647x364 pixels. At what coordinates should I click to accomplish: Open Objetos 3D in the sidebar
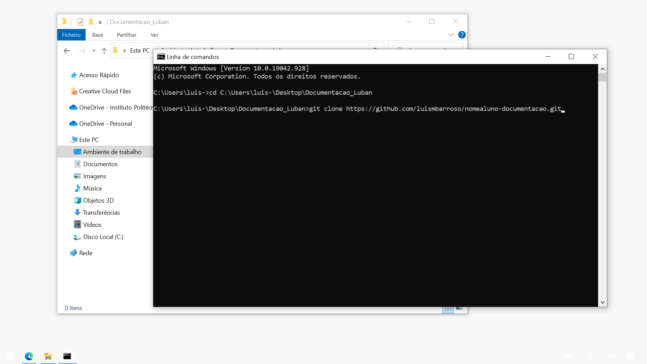[98, 200]
